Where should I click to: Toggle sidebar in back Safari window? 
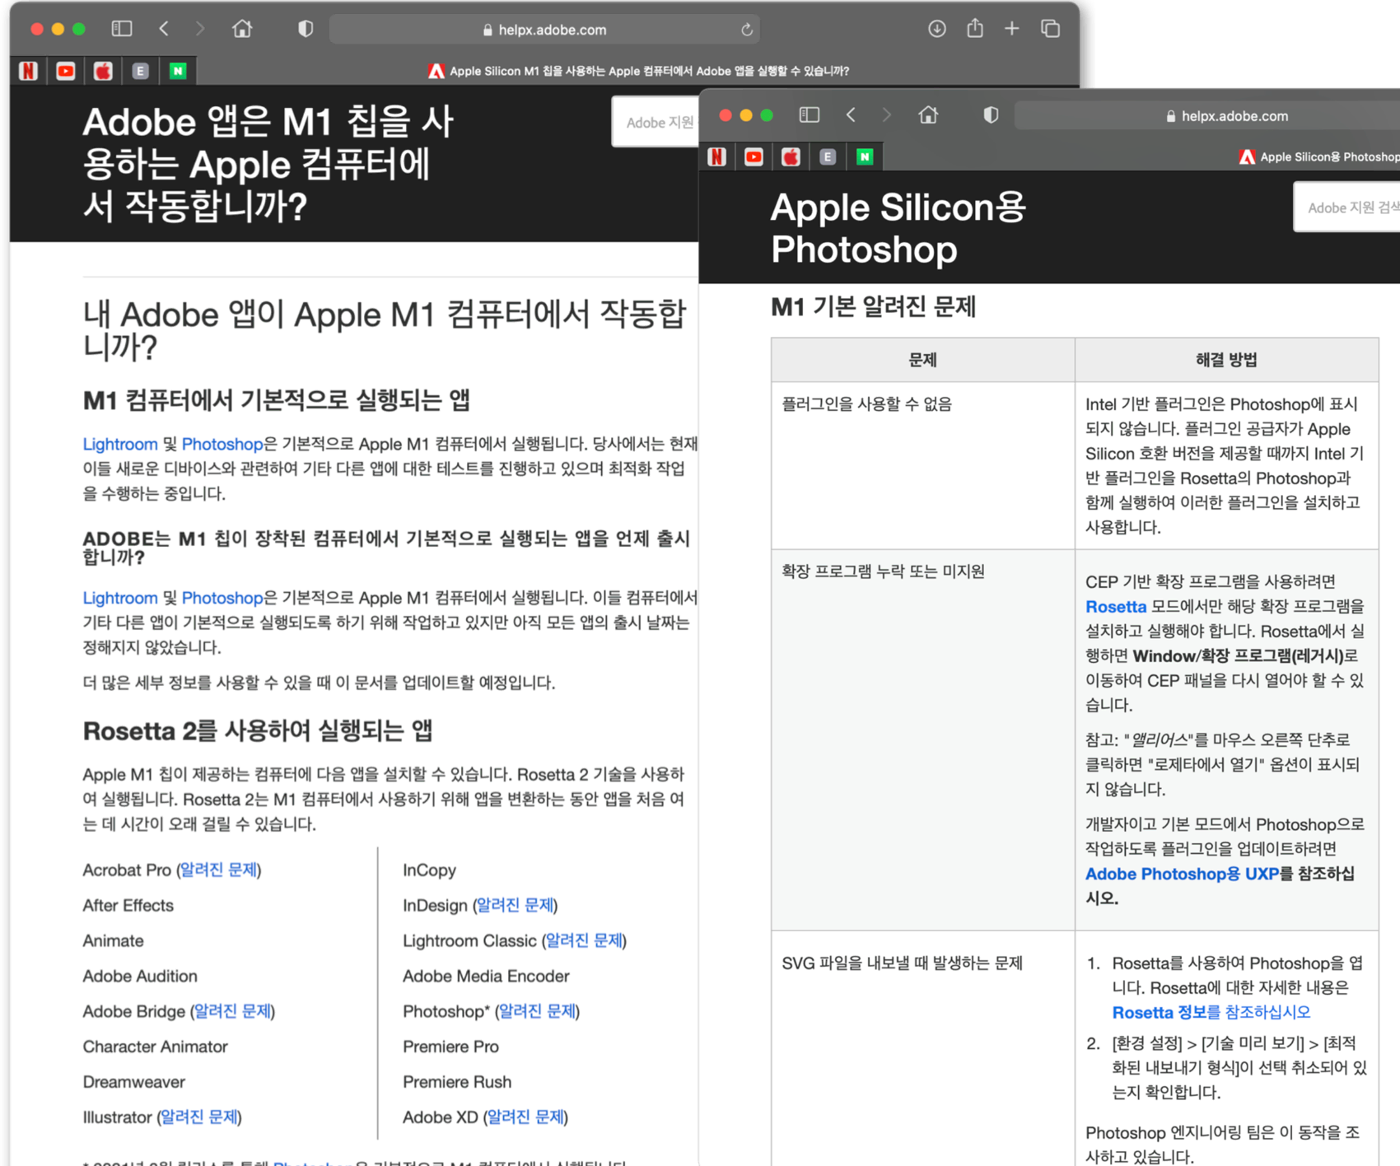coord(122,29)
